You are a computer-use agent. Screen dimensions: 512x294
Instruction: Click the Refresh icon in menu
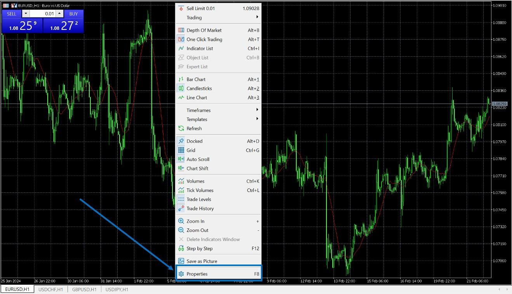pos(181,128)
